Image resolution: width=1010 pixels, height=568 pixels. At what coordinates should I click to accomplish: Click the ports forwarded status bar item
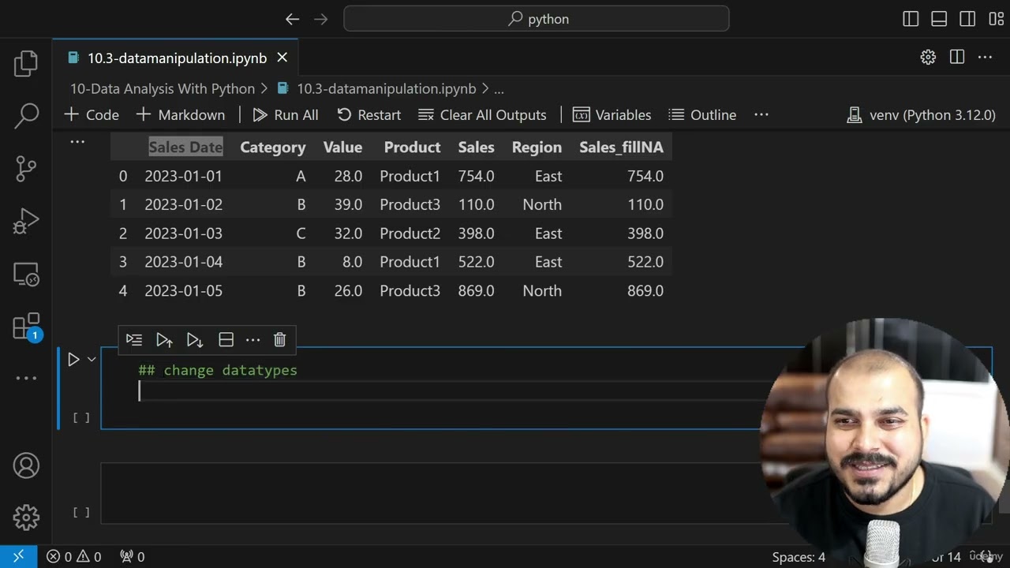(x=133, y=556)
